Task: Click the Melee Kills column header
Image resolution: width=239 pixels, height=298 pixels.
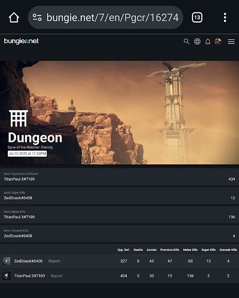Action: click(x=190, y=250)
